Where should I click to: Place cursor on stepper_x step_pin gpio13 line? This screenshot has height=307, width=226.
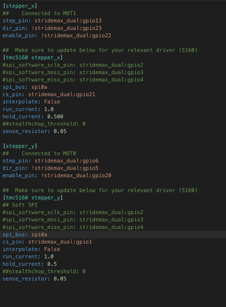(x=52, y=21)
